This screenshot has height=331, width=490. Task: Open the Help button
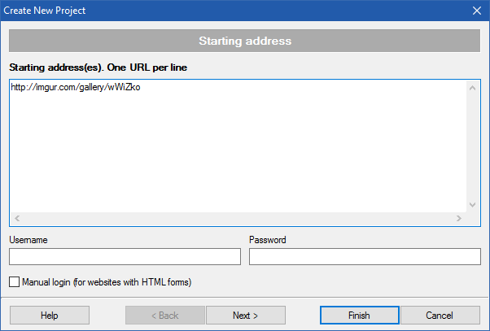[50, 316]
